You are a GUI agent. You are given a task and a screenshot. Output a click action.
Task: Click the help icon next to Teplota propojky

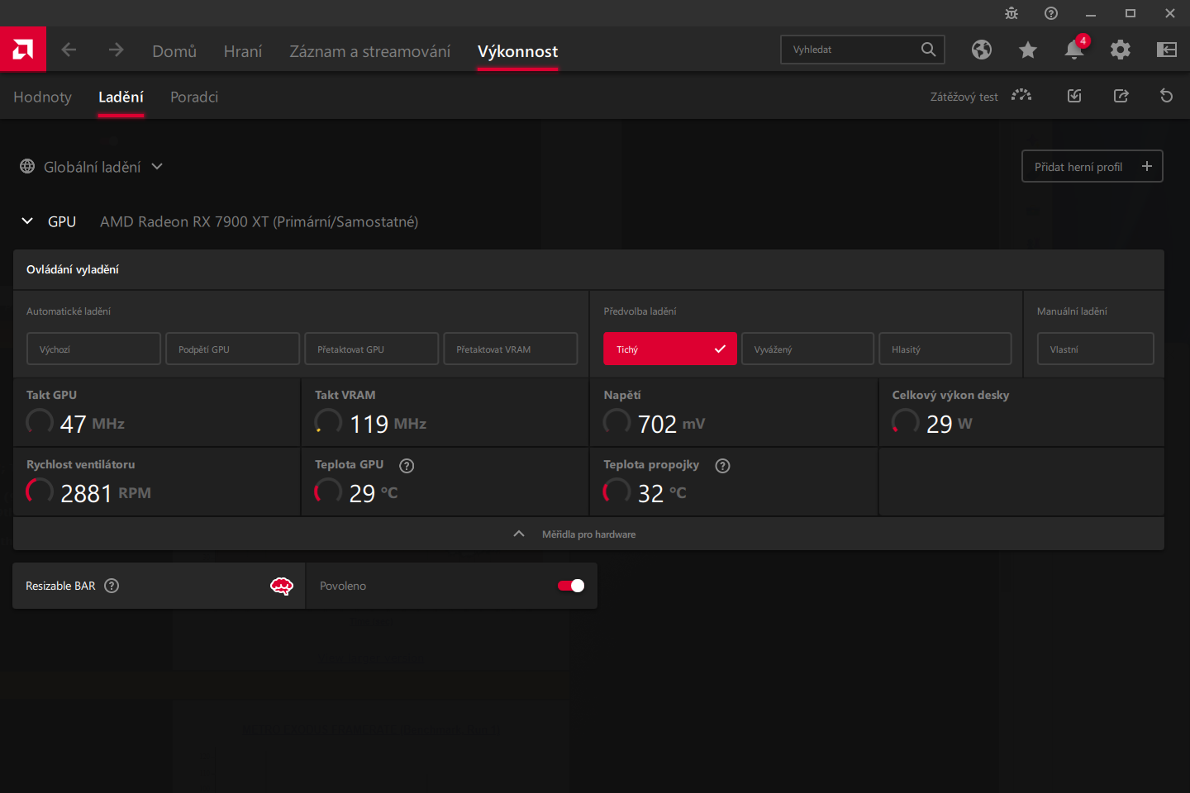[x=722, y=466]
